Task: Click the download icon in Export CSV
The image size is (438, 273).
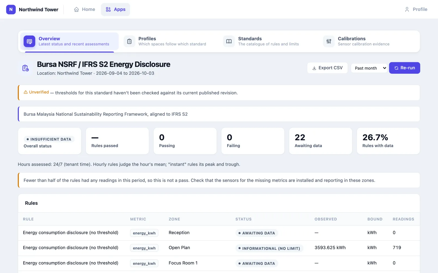Action: pos(314,68)
